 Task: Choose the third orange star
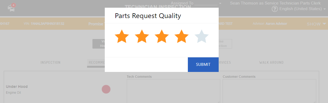[162, 36]
